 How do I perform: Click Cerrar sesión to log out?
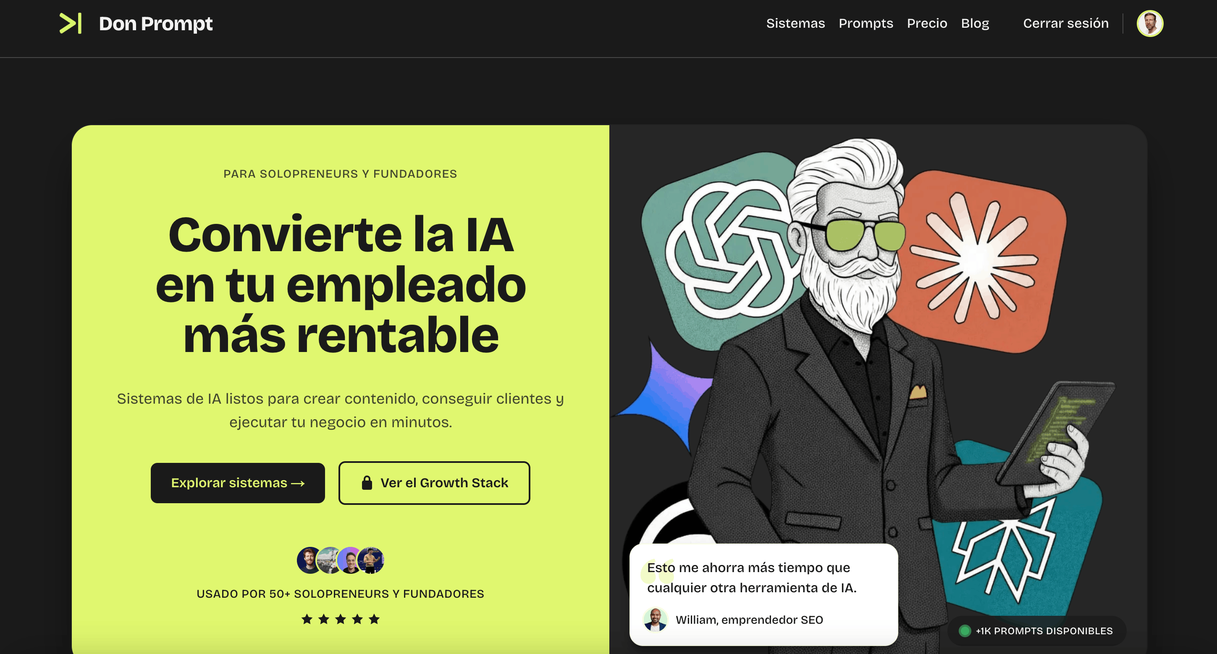click(x=1065, y=23)
